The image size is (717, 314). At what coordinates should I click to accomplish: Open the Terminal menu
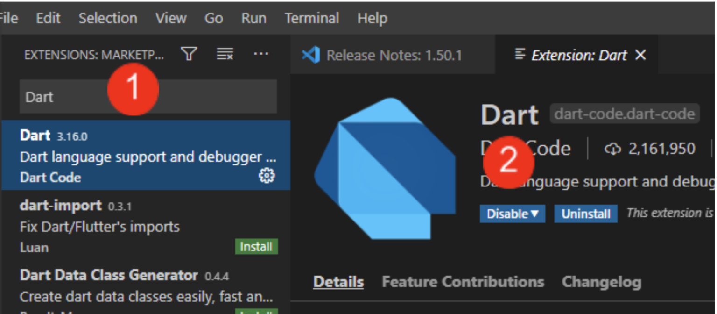click(x=312, y=18)
